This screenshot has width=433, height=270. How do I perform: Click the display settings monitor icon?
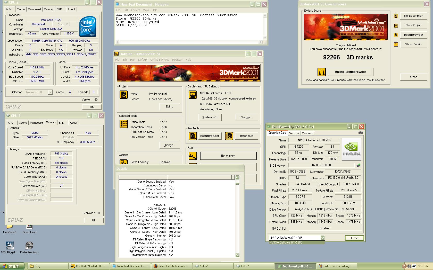tap(193, 95)
